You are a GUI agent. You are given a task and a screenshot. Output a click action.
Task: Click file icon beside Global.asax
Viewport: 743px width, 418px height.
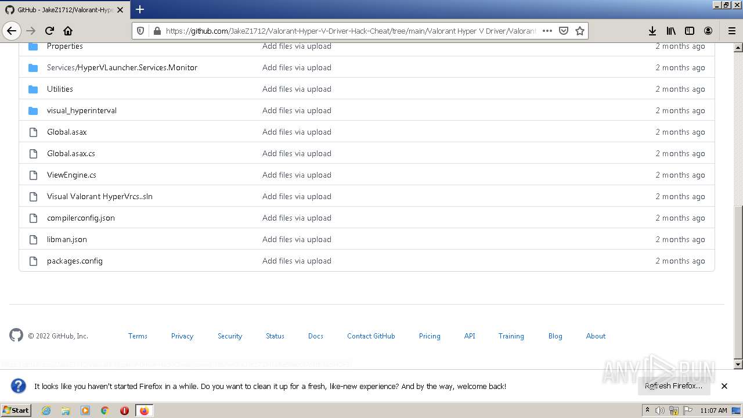click(x=33, y=132)
